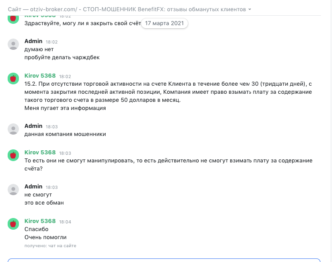The image size is (334, 262).
Task: Click Admin avatar beside 'не смогут' reply
Action: [x=13, y=189]
